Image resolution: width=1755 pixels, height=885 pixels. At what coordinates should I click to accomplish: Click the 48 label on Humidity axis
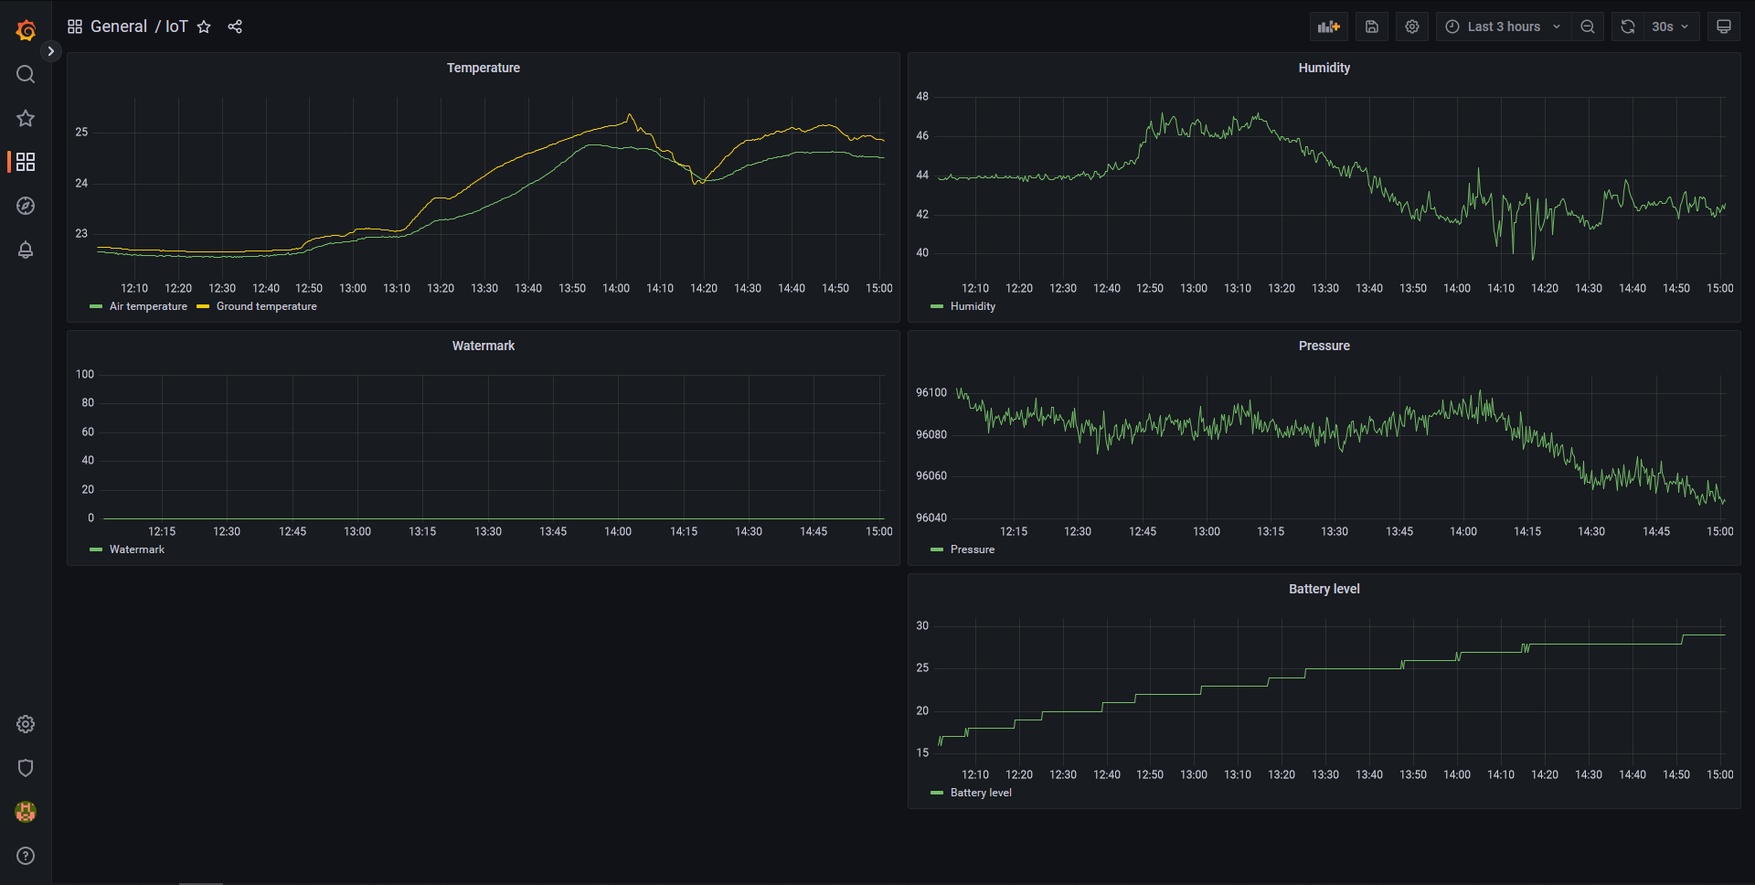coord(922,96)
